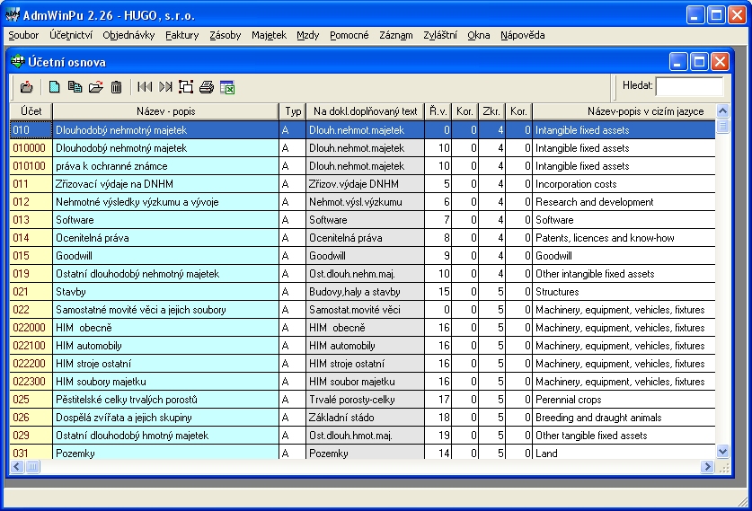Click the horizontal scrollbar thumb

click(32, 466)
